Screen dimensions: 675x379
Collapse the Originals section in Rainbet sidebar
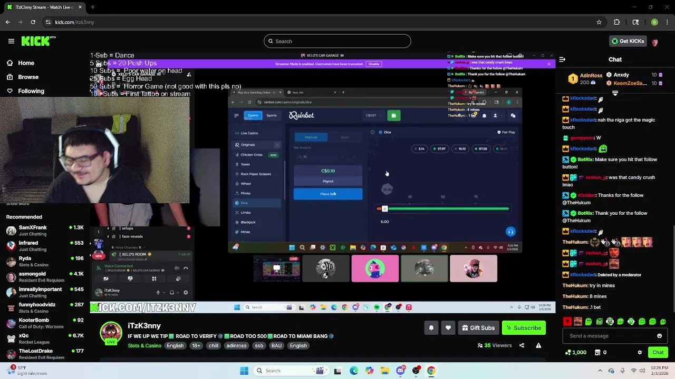coord(276,145)
